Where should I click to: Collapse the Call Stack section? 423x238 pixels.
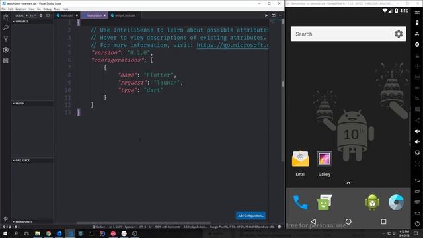32,161
